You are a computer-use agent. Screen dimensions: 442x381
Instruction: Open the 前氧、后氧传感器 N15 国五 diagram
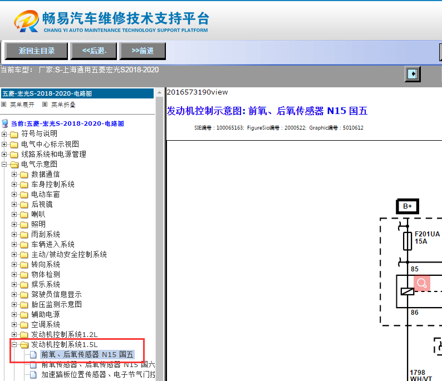(x=87, y=354)
